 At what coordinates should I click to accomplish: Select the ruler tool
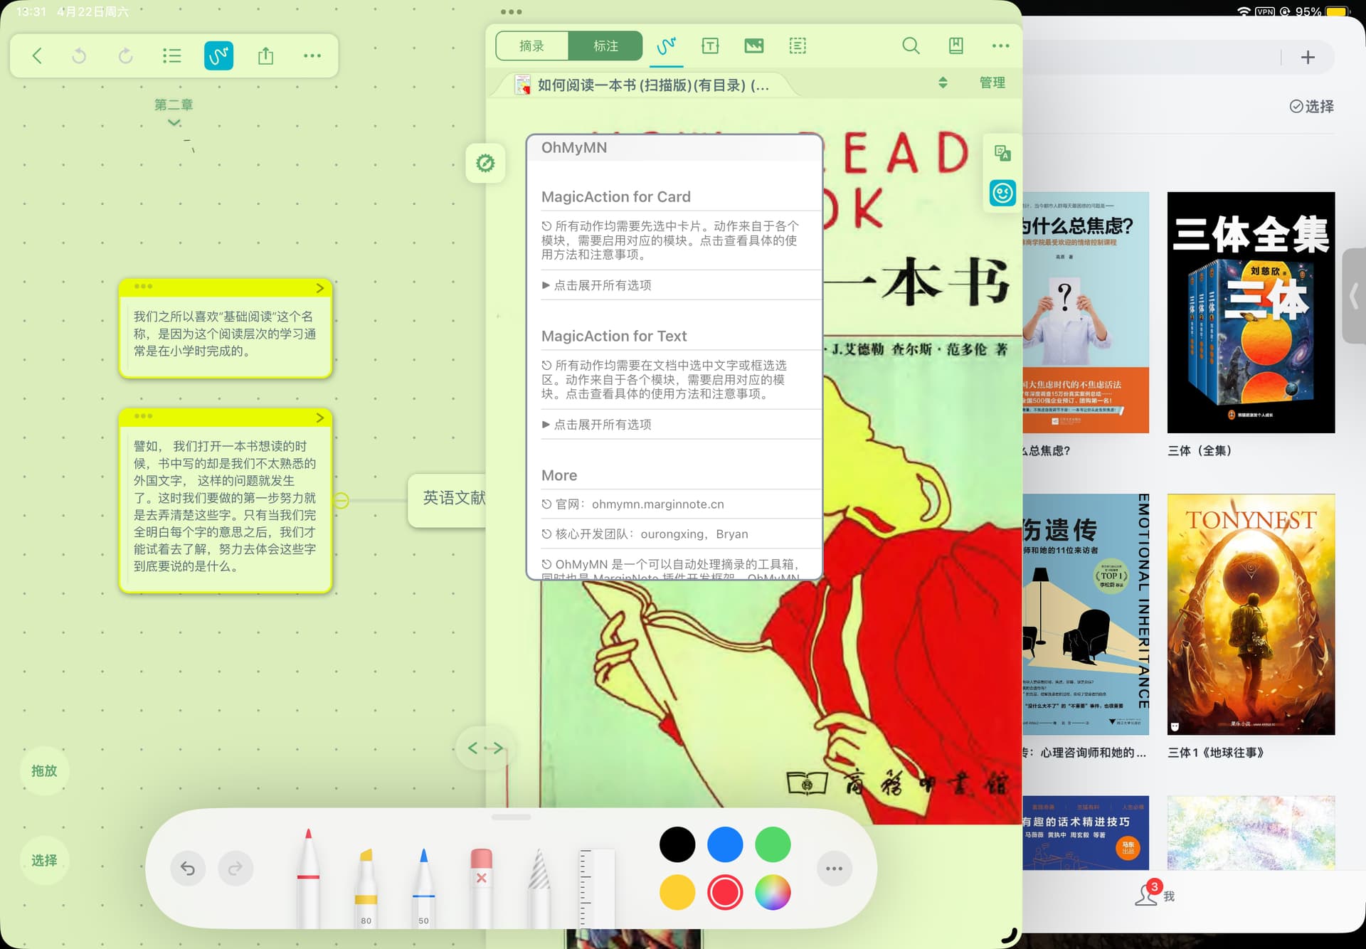click(x=597, y=888)
